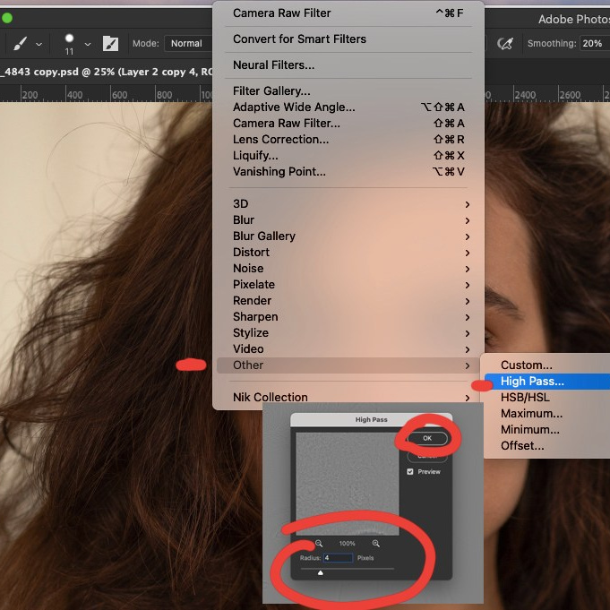Zoom out High Pass preview magnifier
The width and height of the screenshot is (610, 610).
click(319, 544)
